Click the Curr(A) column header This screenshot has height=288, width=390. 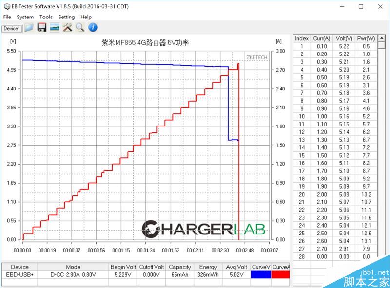tap(322, 38)
